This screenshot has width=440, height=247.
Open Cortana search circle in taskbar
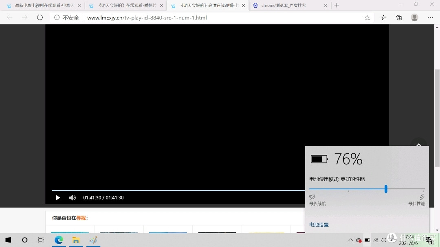[25, 240]
